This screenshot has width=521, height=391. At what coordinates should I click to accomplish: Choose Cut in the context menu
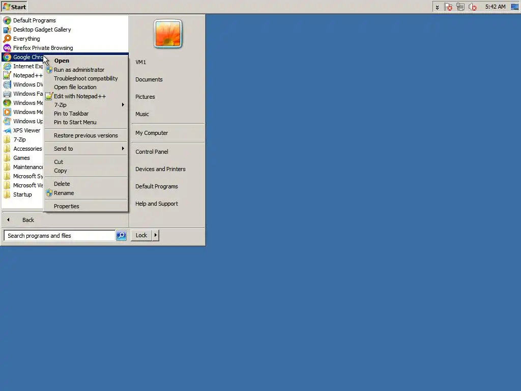86,162
